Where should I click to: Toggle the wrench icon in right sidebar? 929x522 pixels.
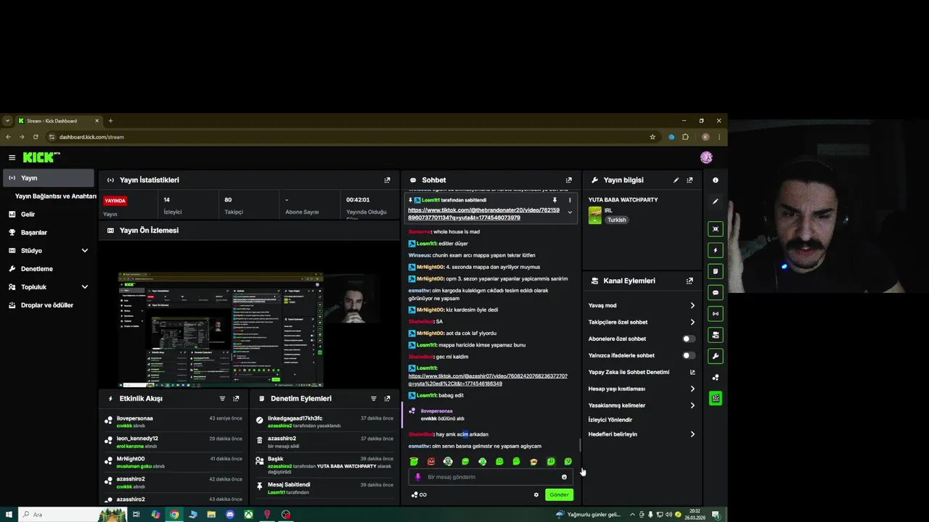[x=716, y=356]
